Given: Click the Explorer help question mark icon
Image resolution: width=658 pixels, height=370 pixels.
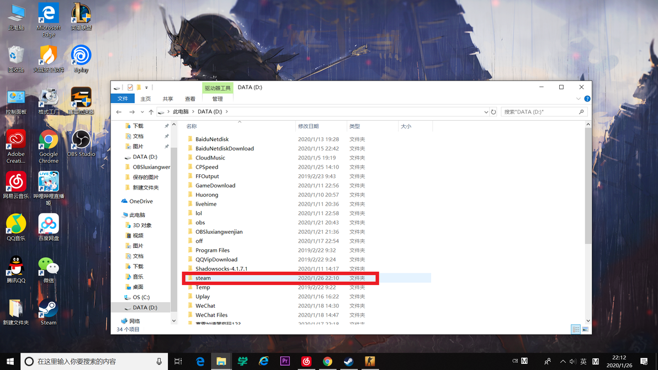Looking at the screenshot, I should click(x=587, y=99).
